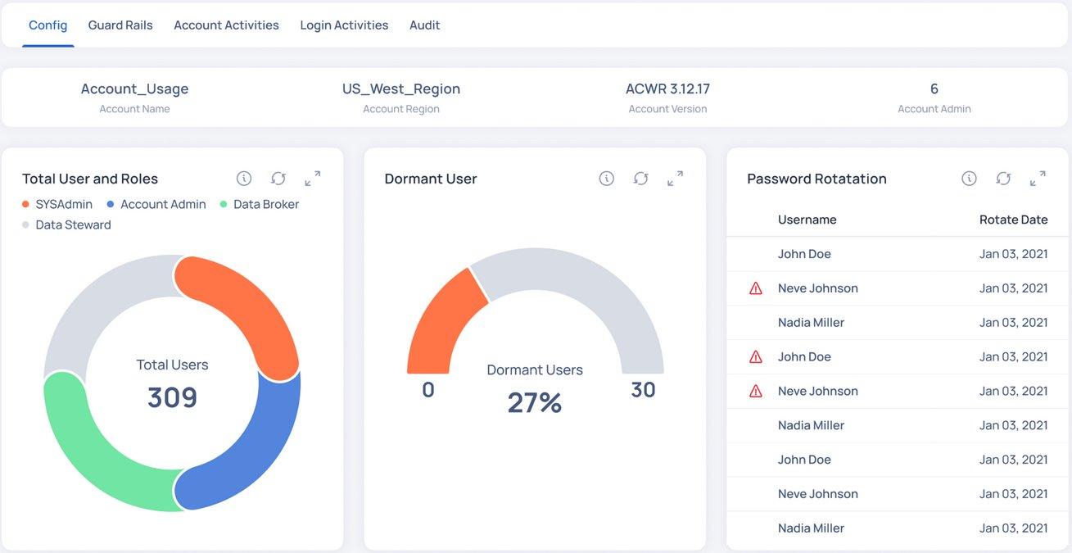Click the Dormant Users 27% value
1072x553 pixels.
535,402
